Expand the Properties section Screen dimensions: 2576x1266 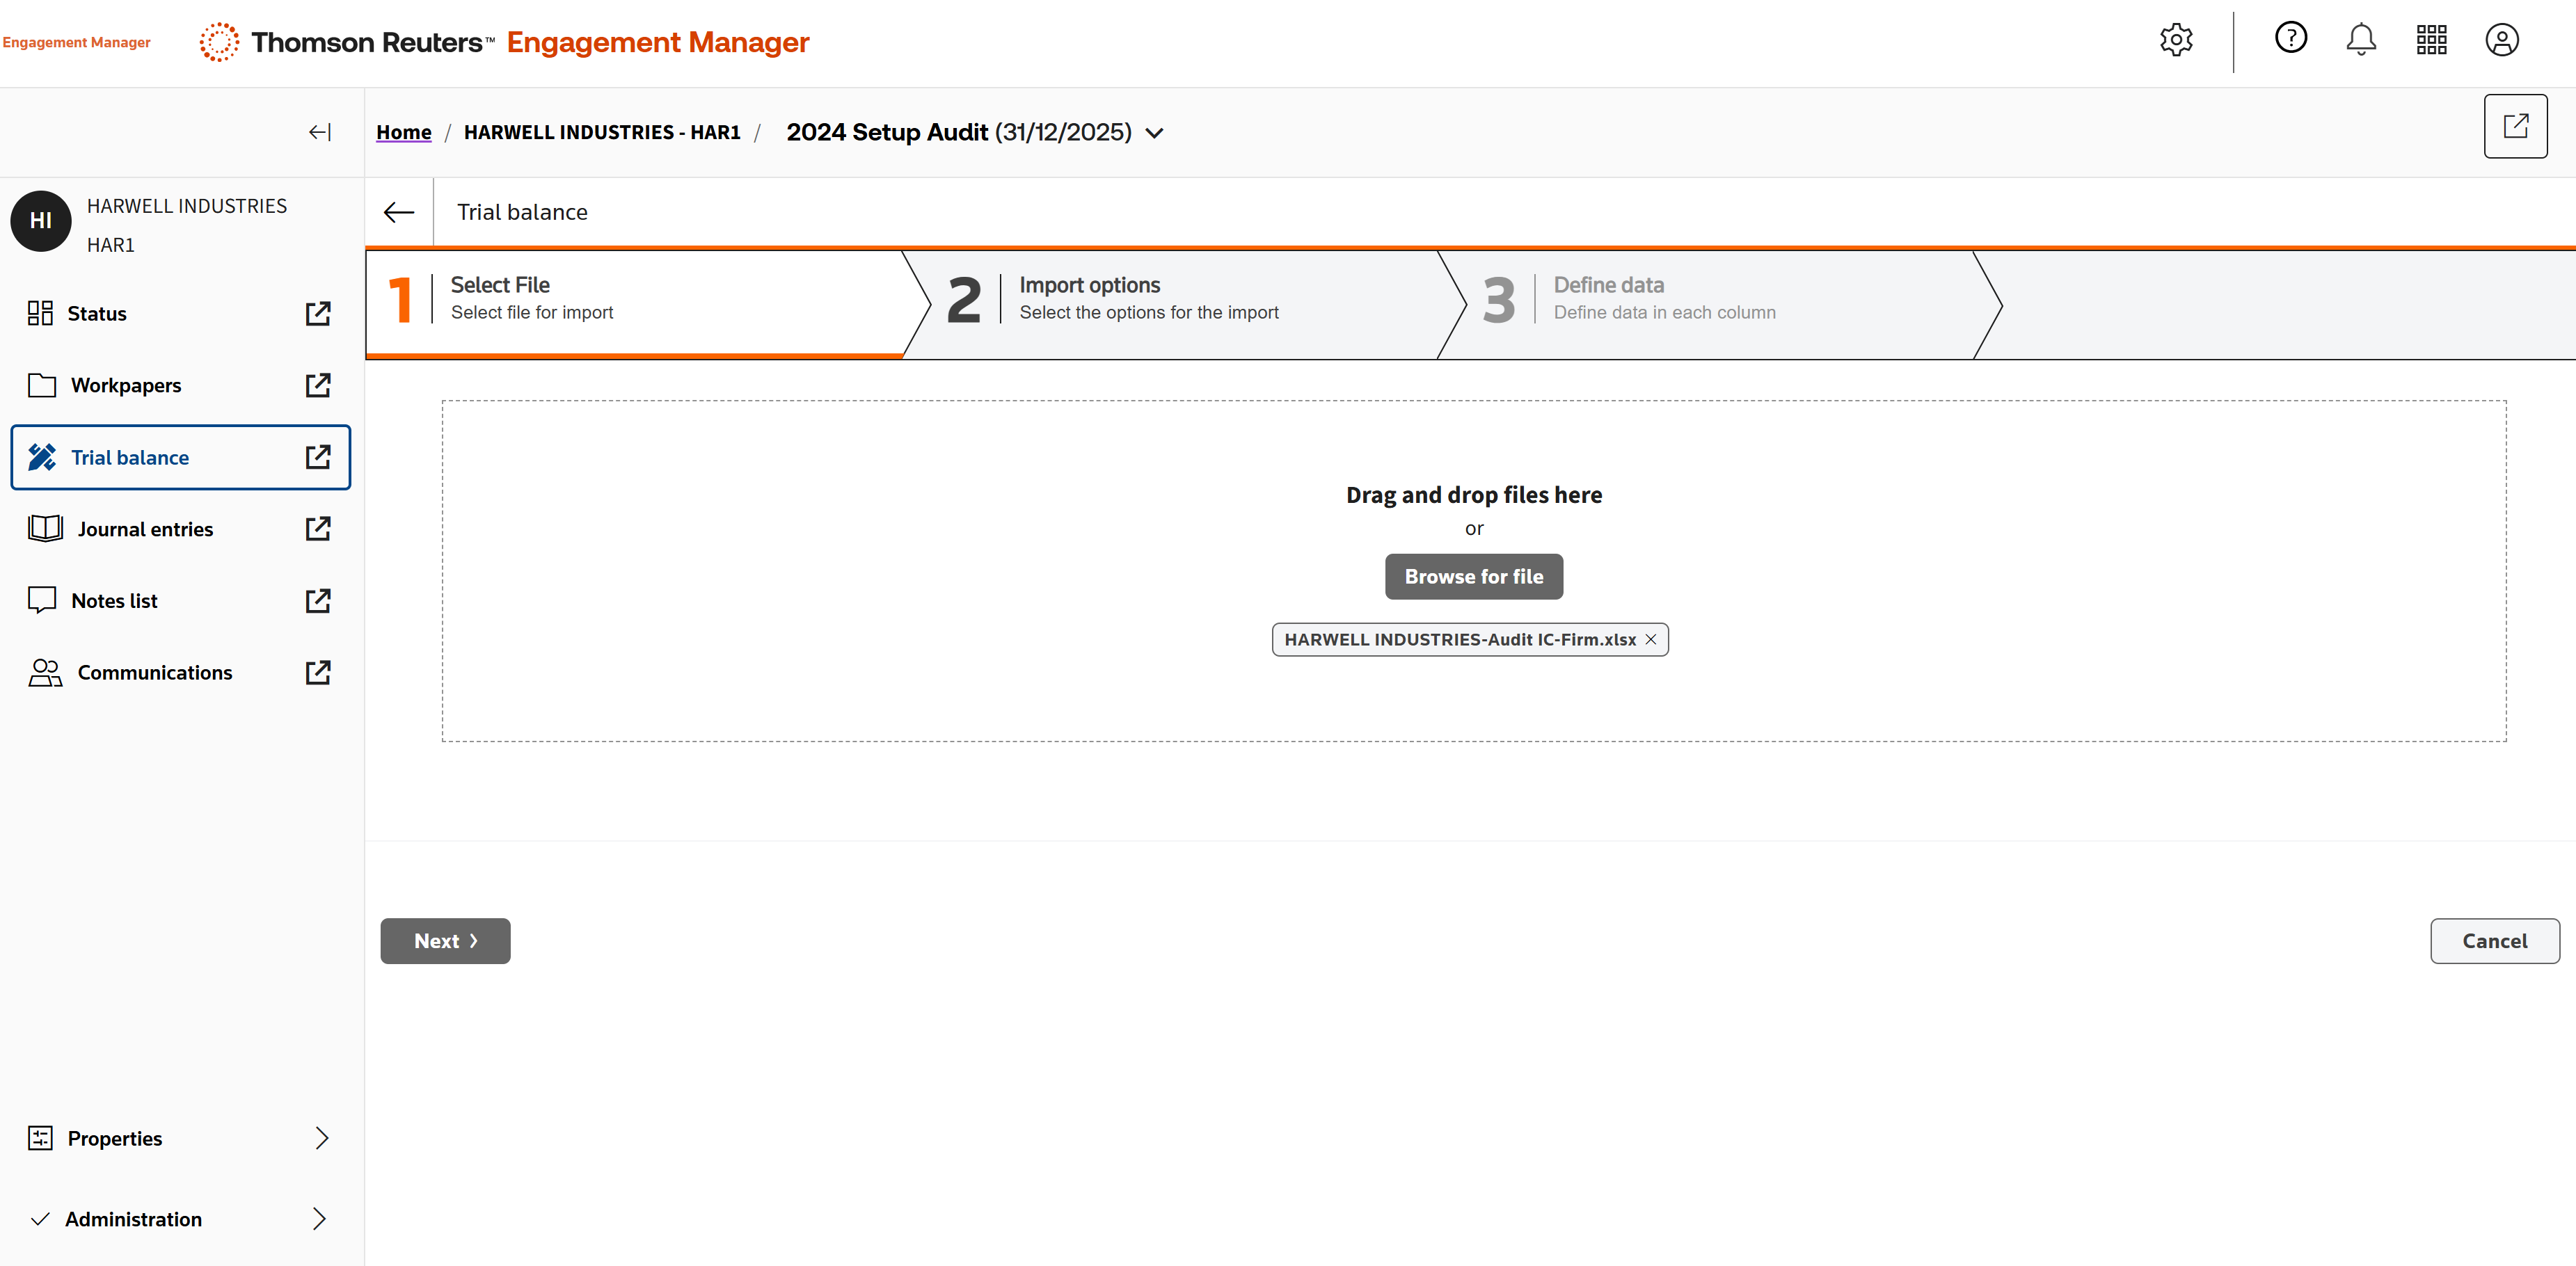321,1138
